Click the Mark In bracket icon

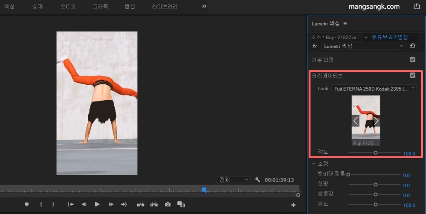coord(41,204)
